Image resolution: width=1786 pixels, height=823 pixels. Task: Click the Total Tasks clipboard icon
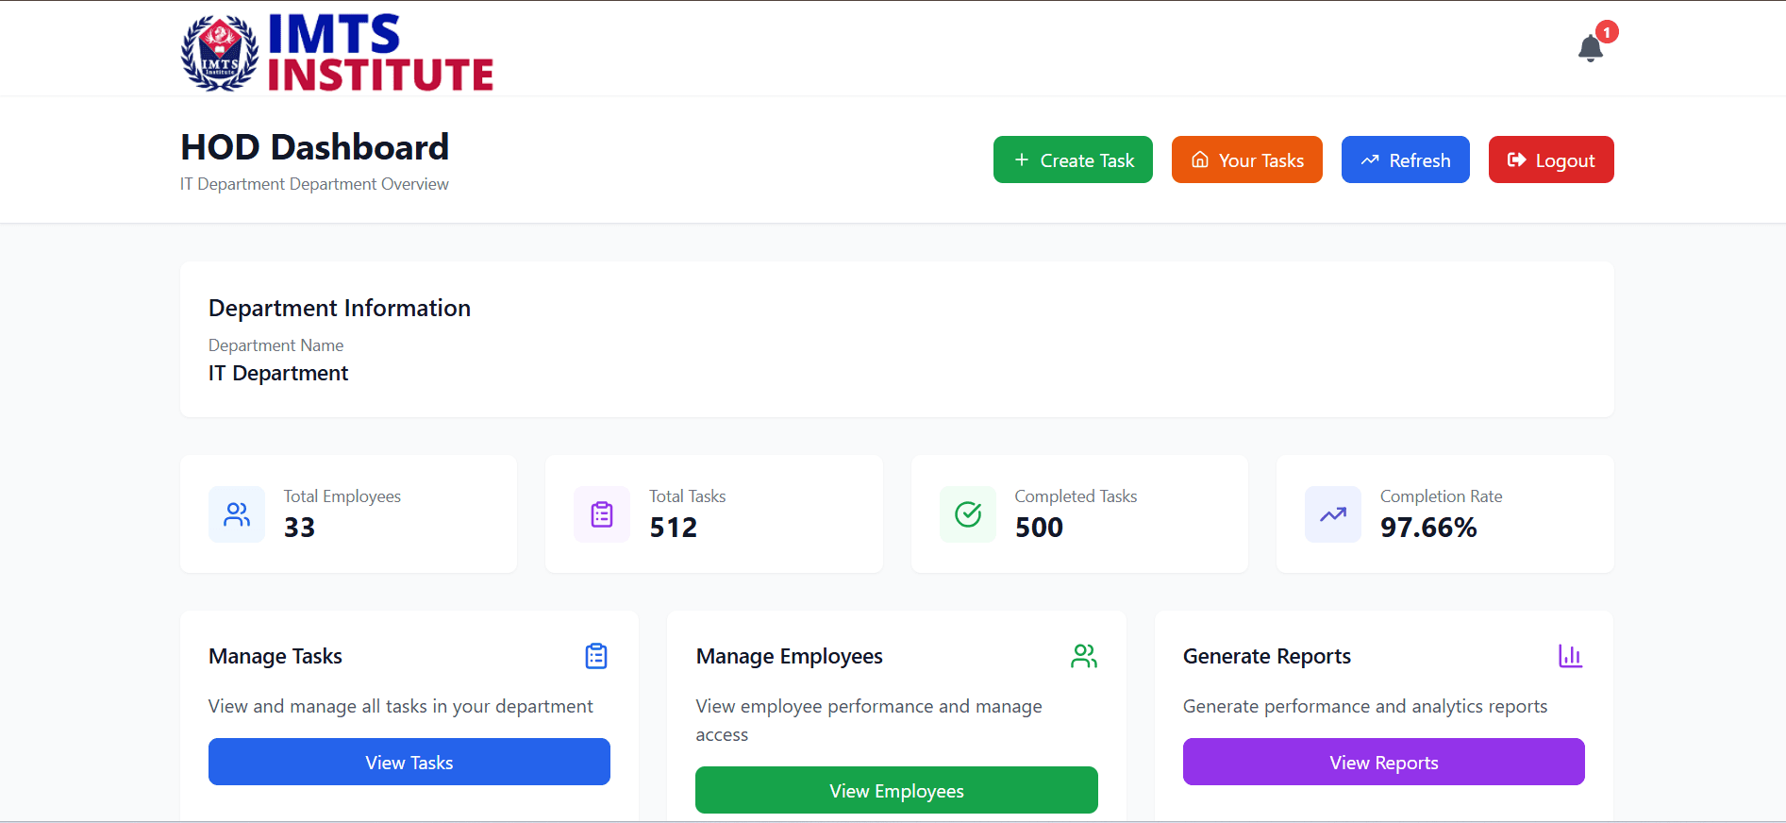[602, 514]
